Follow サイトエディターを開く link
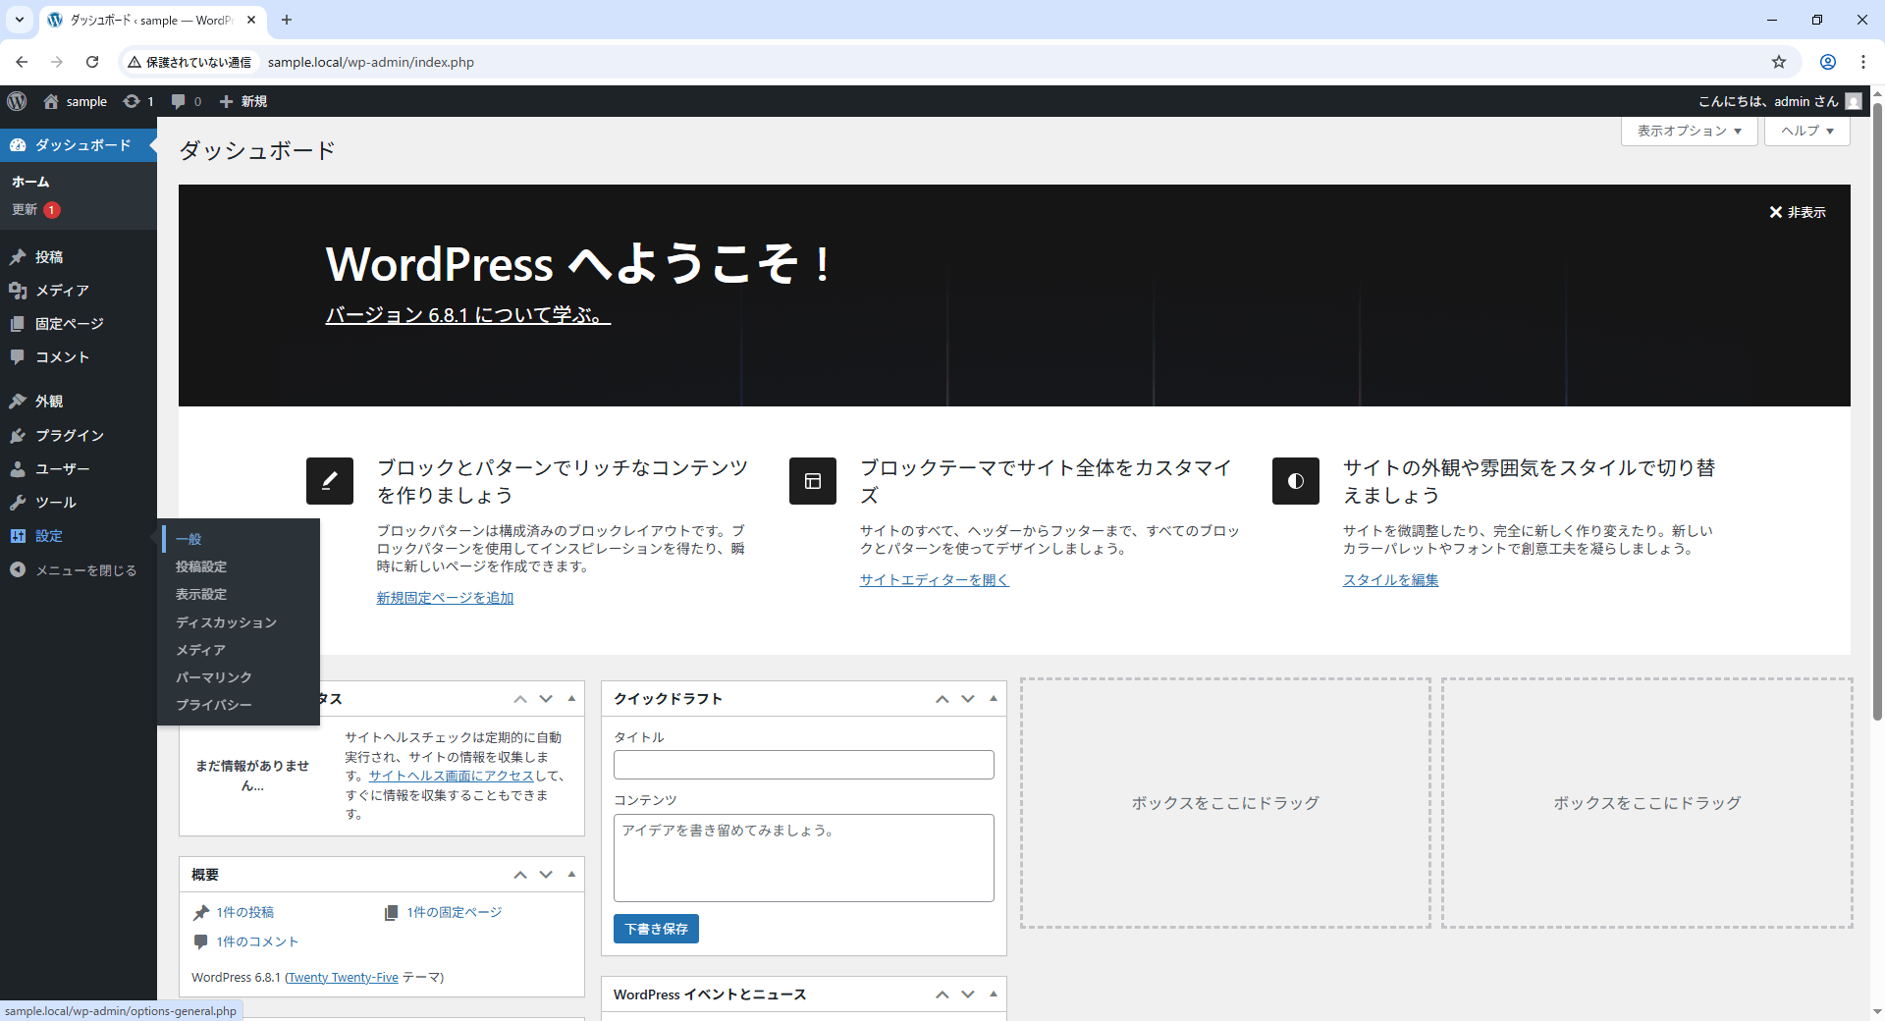Screen dimensions: 1885x1021 pyautogui.click(x=935, y=580)
